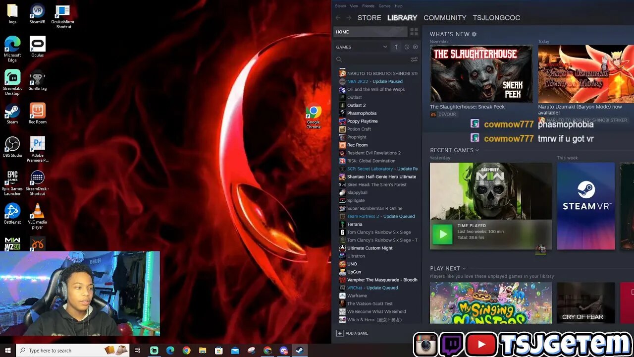This screenshot has height=357, width=634.
Task: Open the Cry of Fear tile
Action: 586,303
